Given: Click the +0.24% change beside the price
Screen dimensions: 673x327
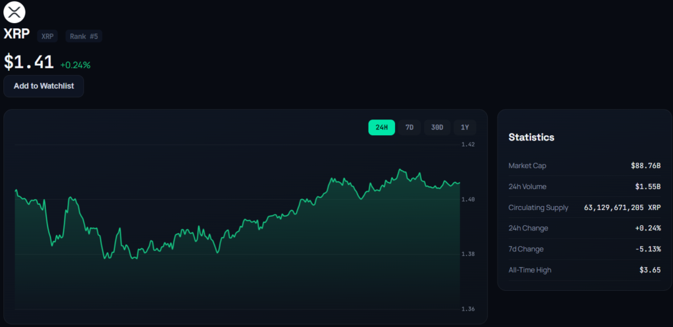Looking at the screenshot, I should tap(75, 65).
